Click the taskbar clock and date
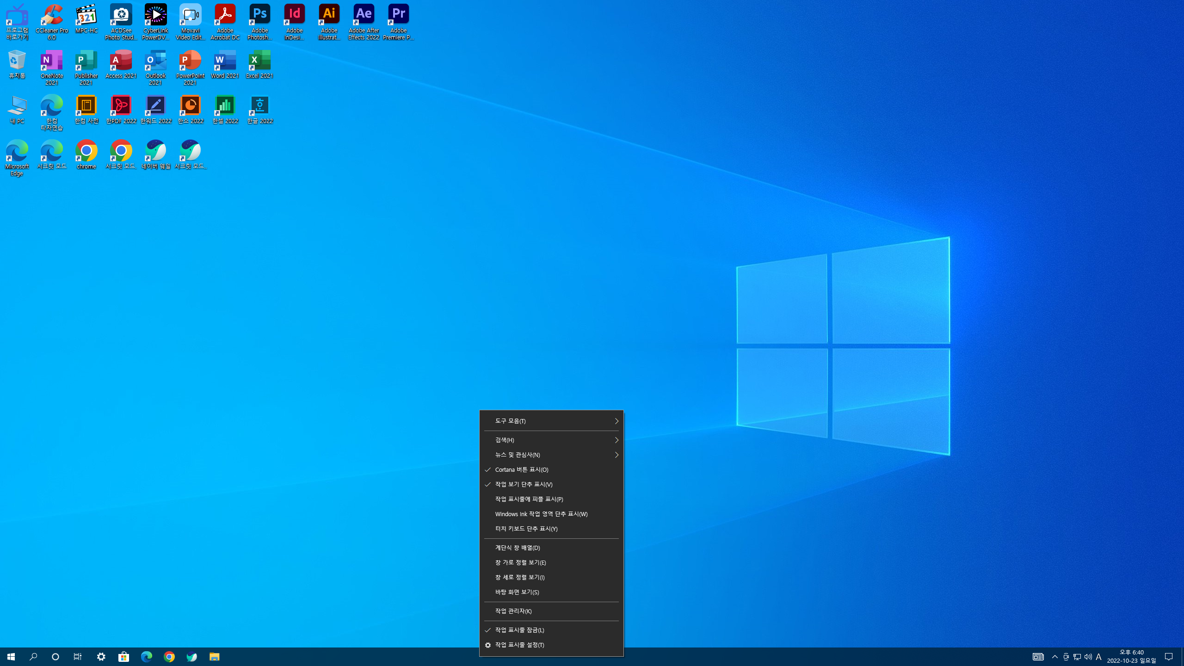This screenshot has width=1184, height=666. (1131, 656)
